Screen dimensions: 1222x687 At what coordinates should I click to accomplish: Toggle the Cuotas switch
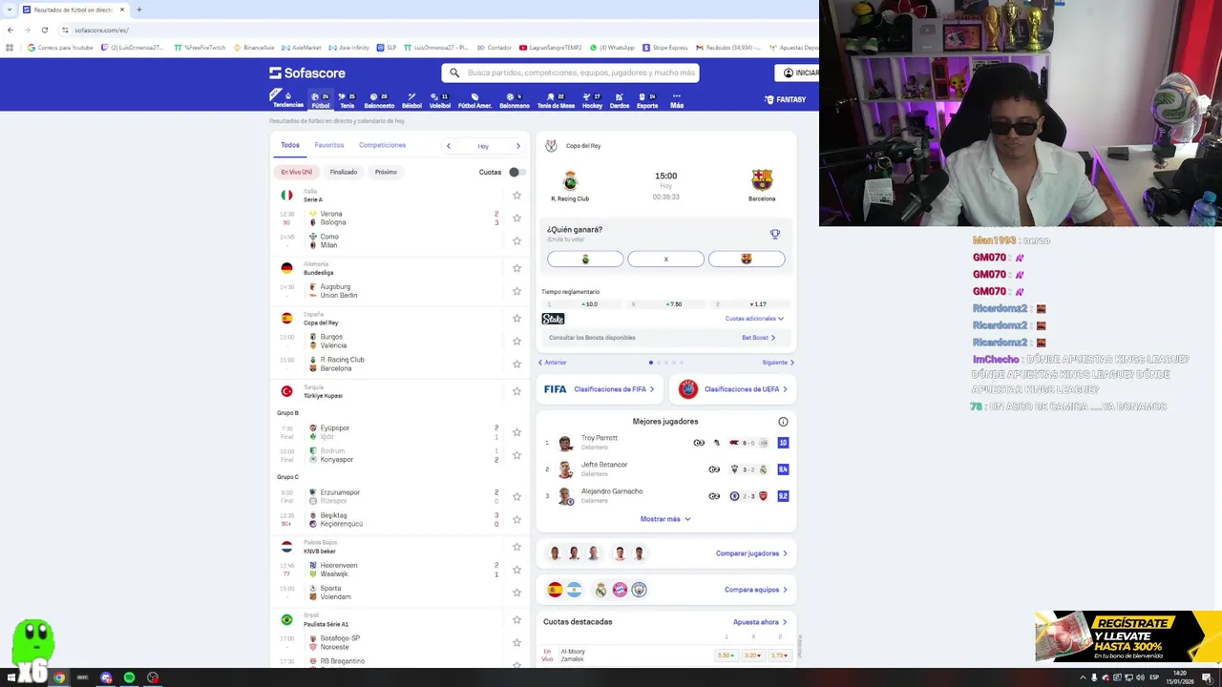click(516, 172)
